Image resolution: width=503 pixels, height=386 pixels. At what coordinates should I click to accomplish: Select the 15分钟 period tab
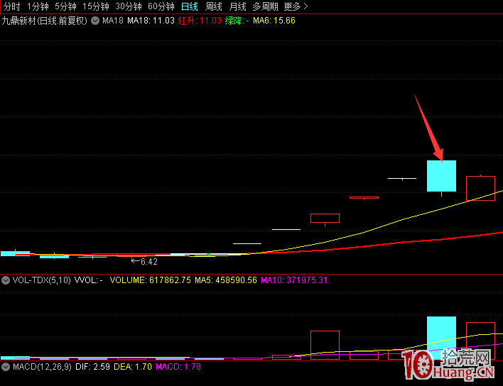(x=96, y=6)
